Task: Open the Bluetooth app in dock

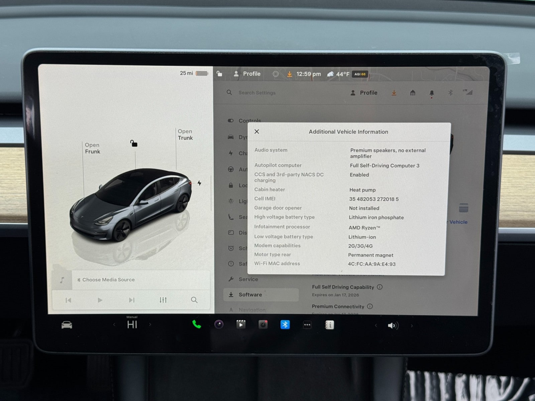Action: (285, 324)
